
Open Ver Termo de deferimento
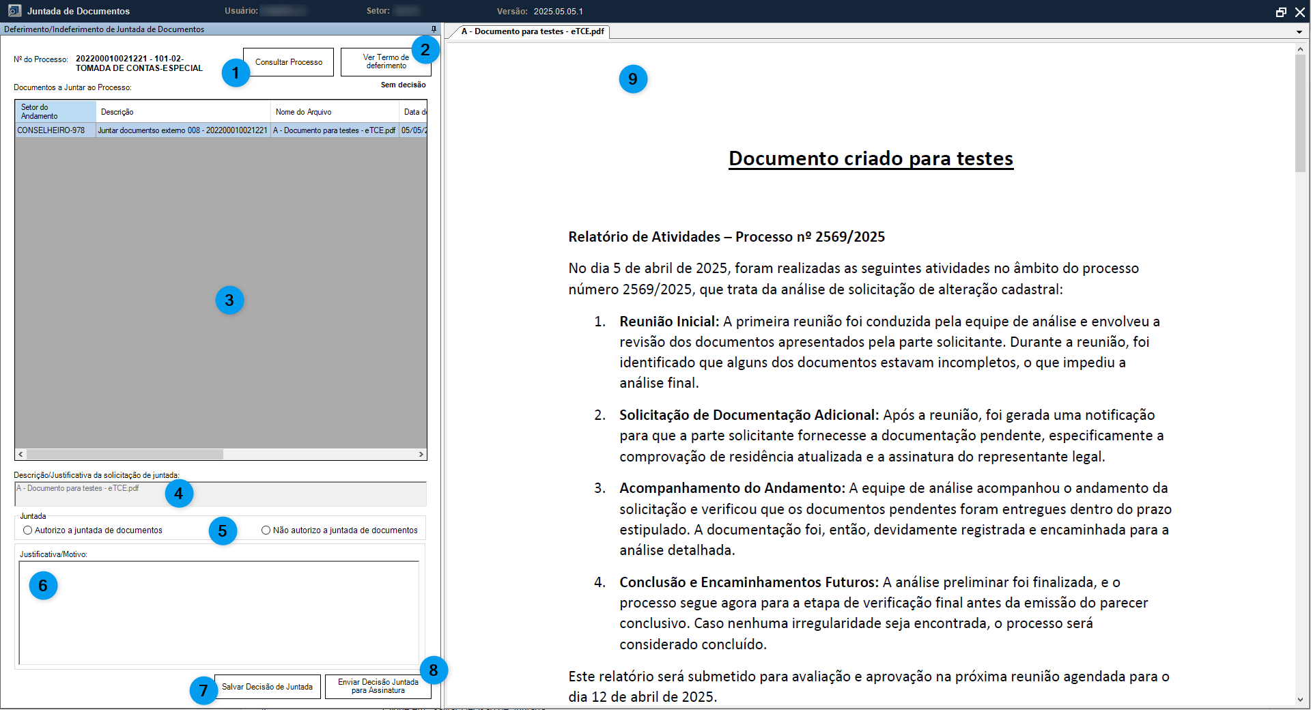tap(386, 62)
